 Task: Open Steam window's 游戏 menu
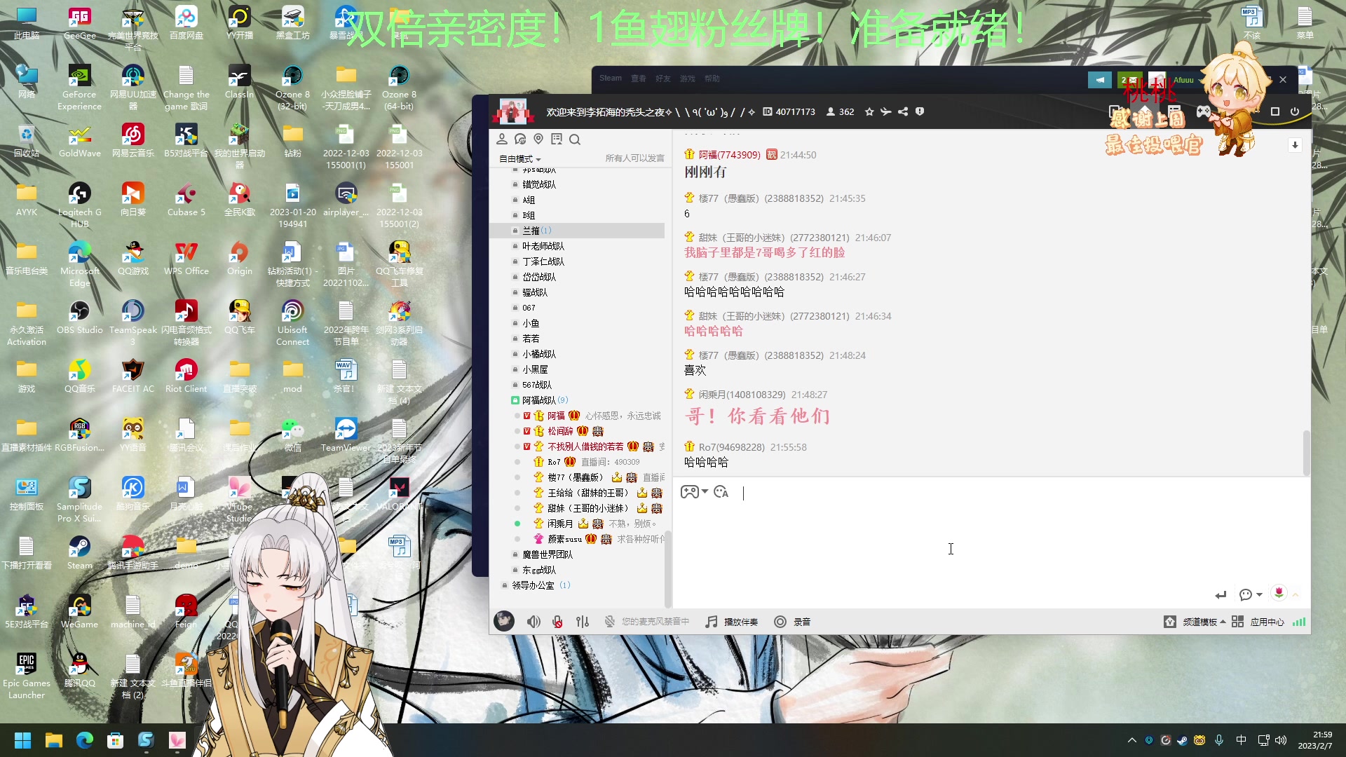[x=687, y=79]
